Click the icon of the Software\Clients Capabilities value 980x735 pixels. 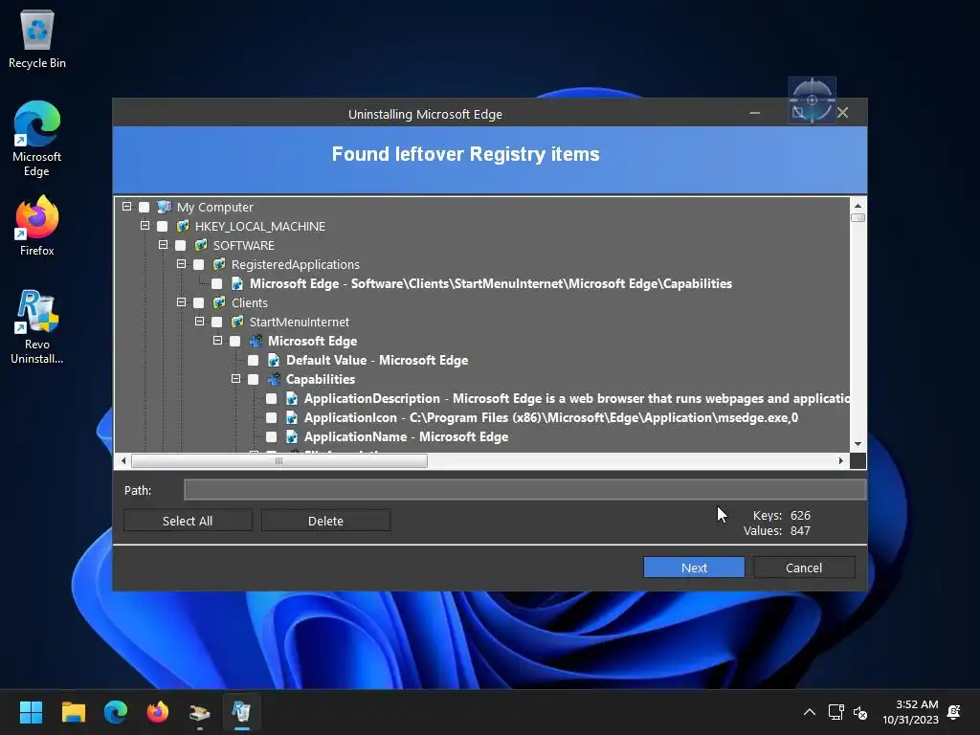pos(237,283)
